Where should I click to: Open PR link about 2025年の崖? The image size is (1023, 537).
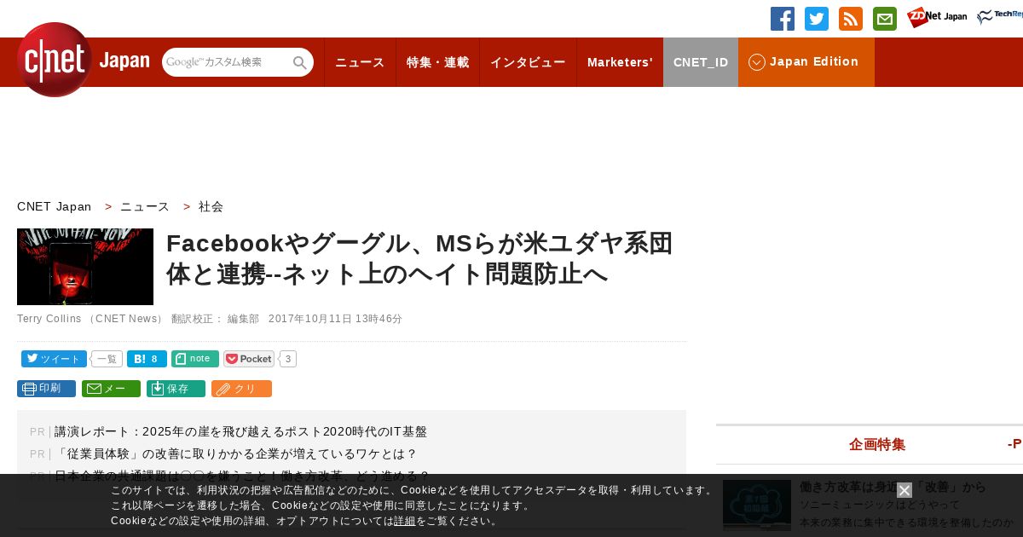point(240,432)
